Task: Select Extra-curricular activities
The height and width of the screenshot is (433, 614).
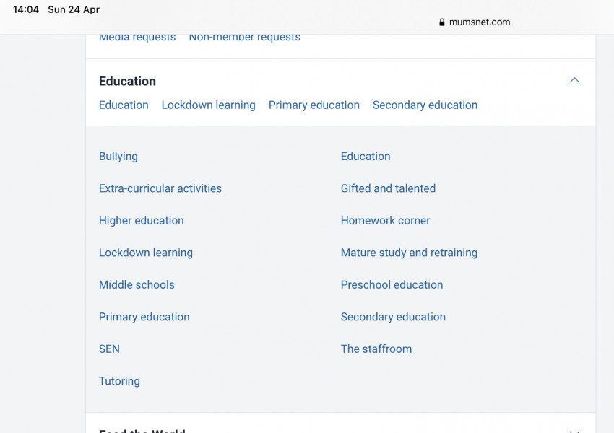Action: click(160, 188)
